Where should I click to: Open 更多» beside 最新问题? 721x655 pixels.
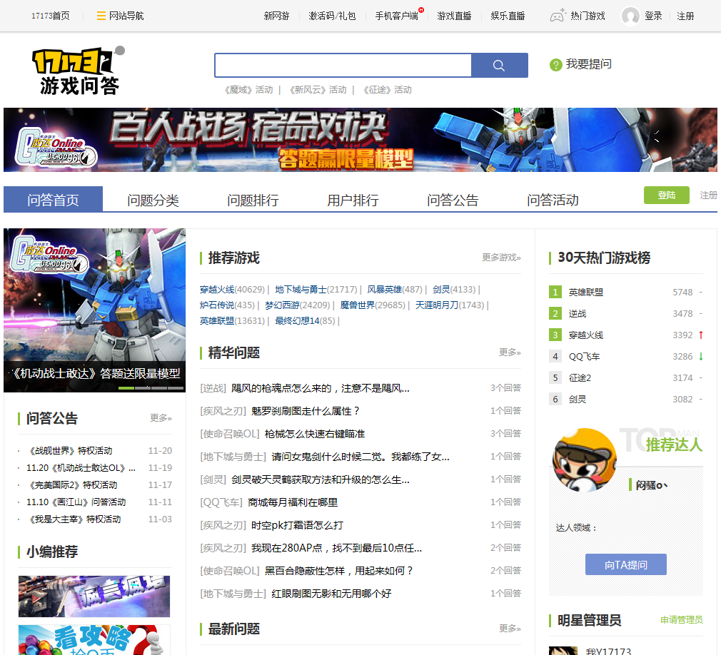(510, 628)
